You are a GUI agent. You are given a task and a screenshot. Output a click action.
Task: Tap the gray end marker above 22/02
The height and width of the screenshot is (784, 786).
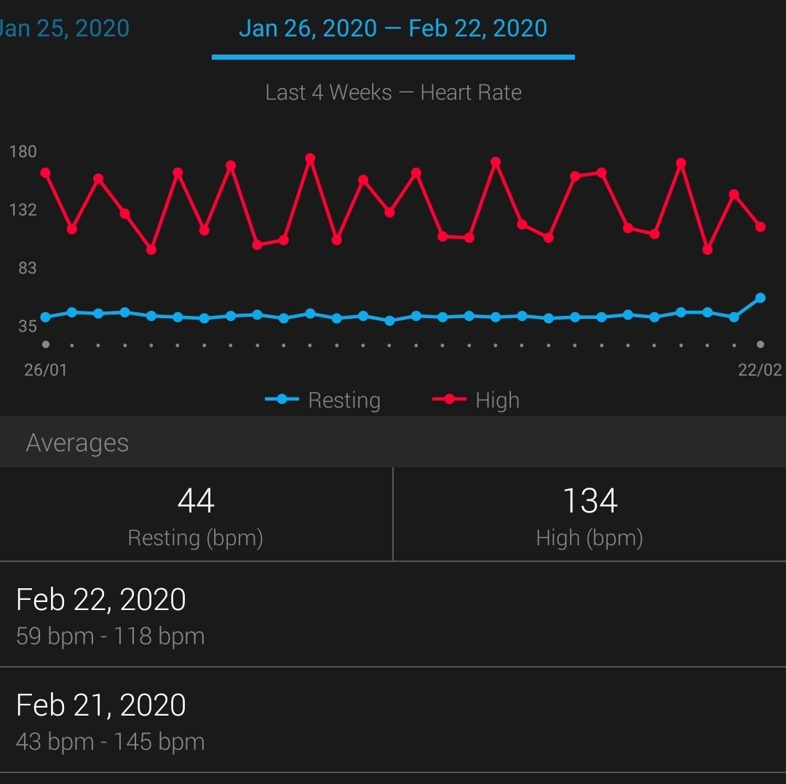point(761,344)
